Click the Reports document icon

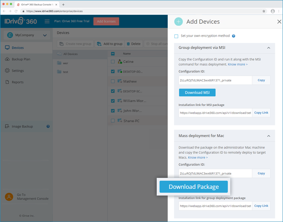[x=7, y=82]
